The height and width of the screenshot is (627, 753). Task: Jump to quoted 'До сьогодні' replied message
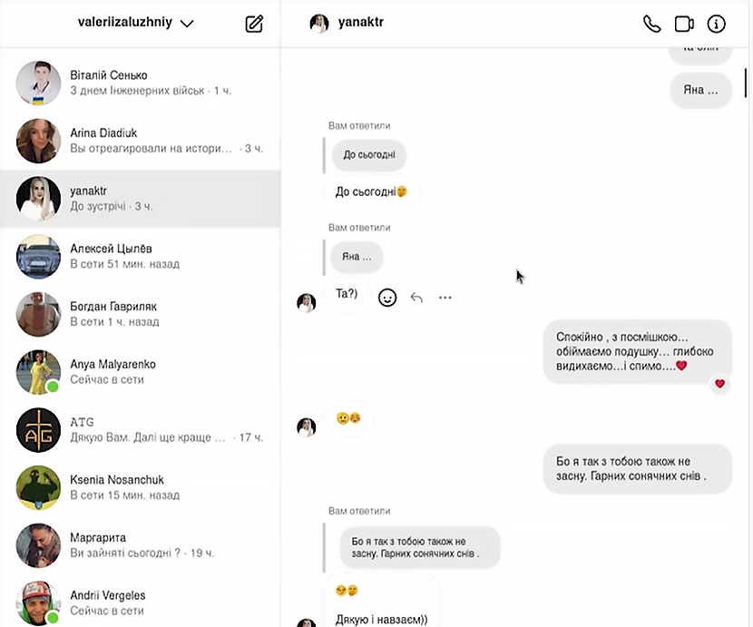369,154
